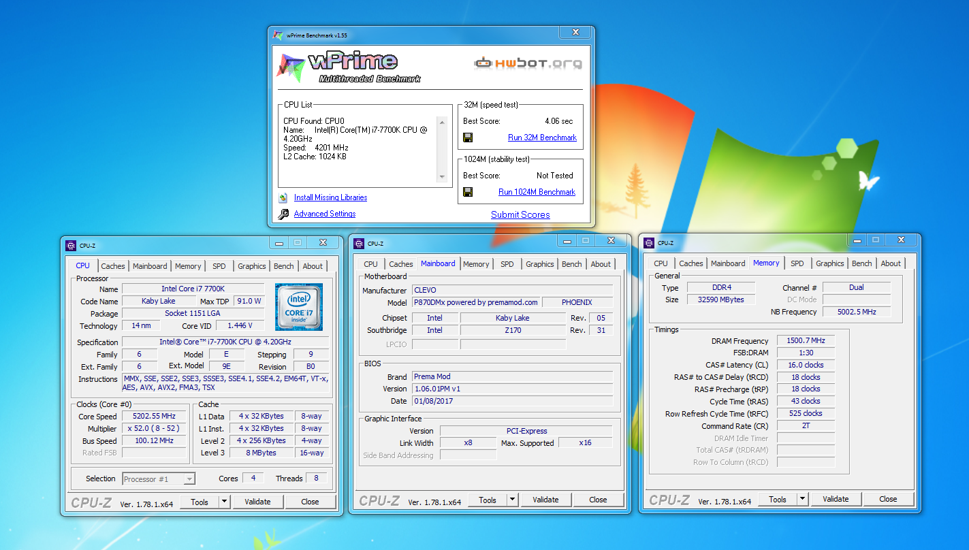Click Close in the left CPU-Z window
969x550 pixels.
point(310,502)
